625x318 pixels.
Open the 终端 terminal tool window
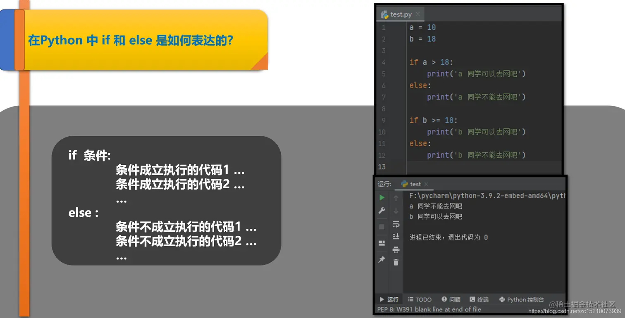coord(479,299)
